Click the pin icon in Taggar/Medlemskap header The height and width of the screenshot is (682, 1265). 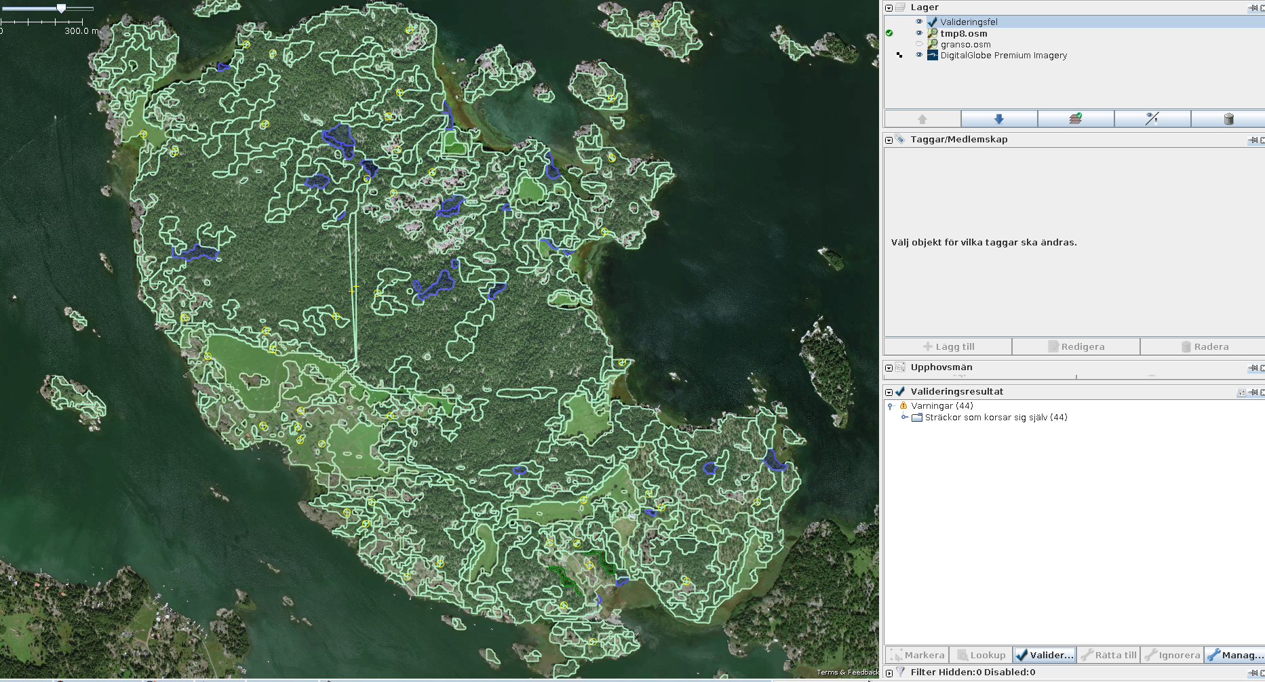pyautogui.click(x=1253, y=140)
